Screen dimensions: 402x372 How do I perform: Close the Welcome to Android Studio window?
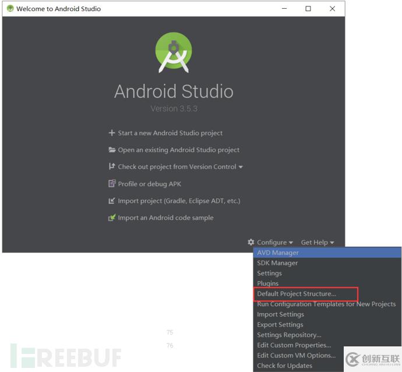pos(332,9)
